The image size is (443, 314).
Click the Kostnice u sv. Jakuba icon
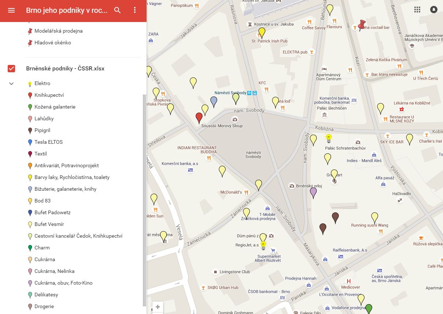[x=251, y=24]
